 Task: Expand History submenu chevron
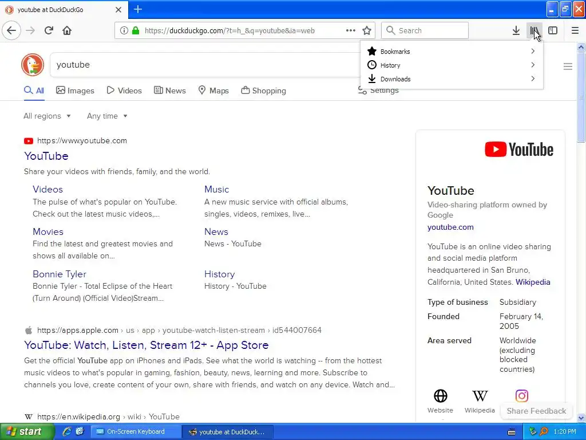point(533,65)
